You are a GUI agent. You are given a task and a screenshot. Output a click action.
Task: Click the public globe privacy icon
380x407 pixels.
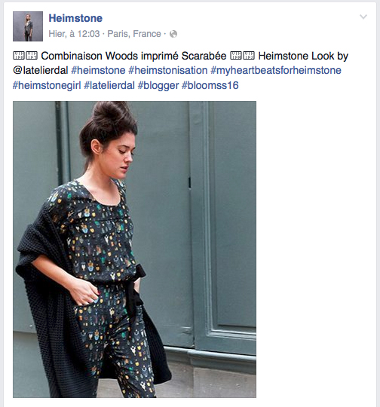pos(173,34)
